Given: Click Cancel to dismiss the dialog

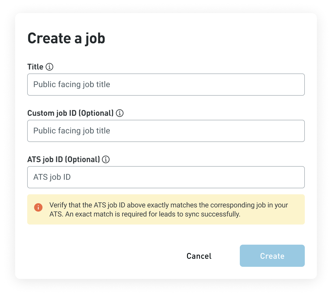Looking at the screenshot, I should click(x=199, y=256).
